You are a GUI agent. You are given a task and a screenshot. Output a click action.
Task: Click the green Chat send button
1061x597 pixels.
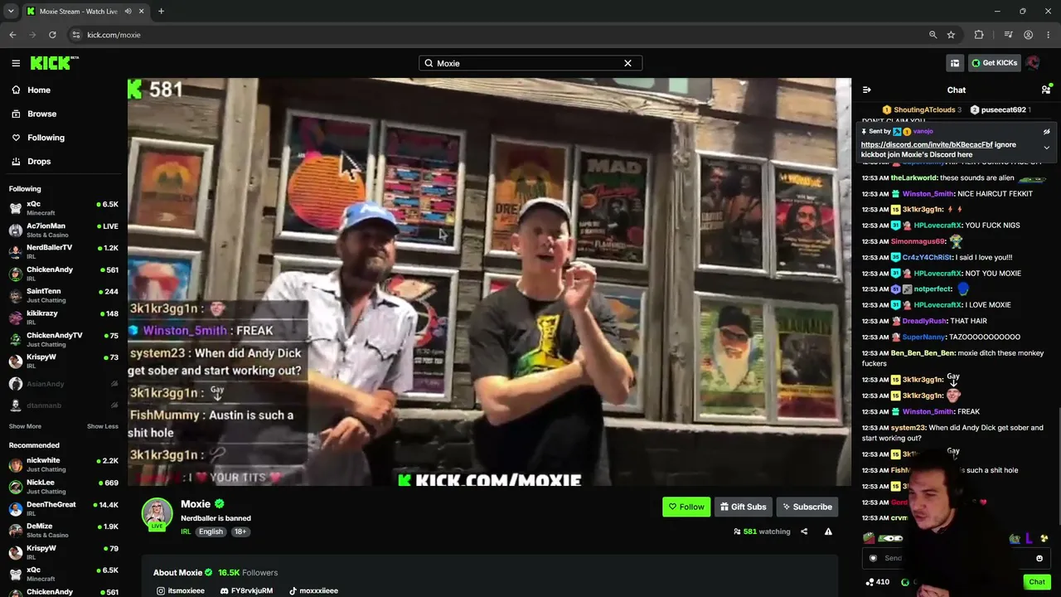[1037, 582]
